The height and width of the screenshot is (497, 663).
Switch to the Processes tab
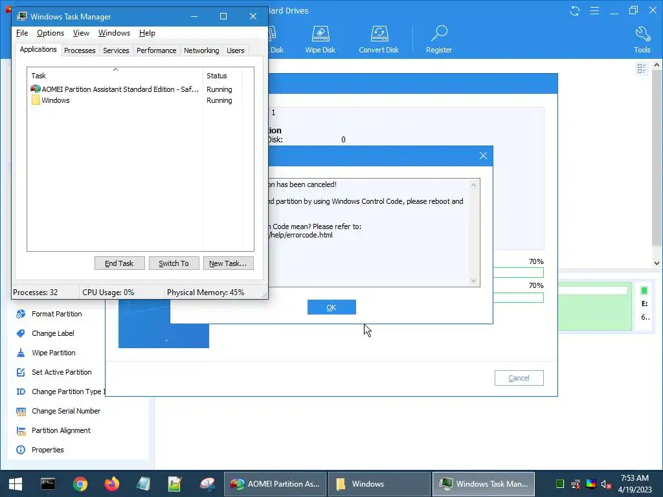80,50
